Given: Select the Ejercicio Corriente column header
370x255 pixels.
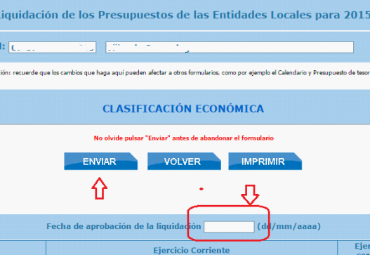Looking at the screenshot, I should point(192,250).
